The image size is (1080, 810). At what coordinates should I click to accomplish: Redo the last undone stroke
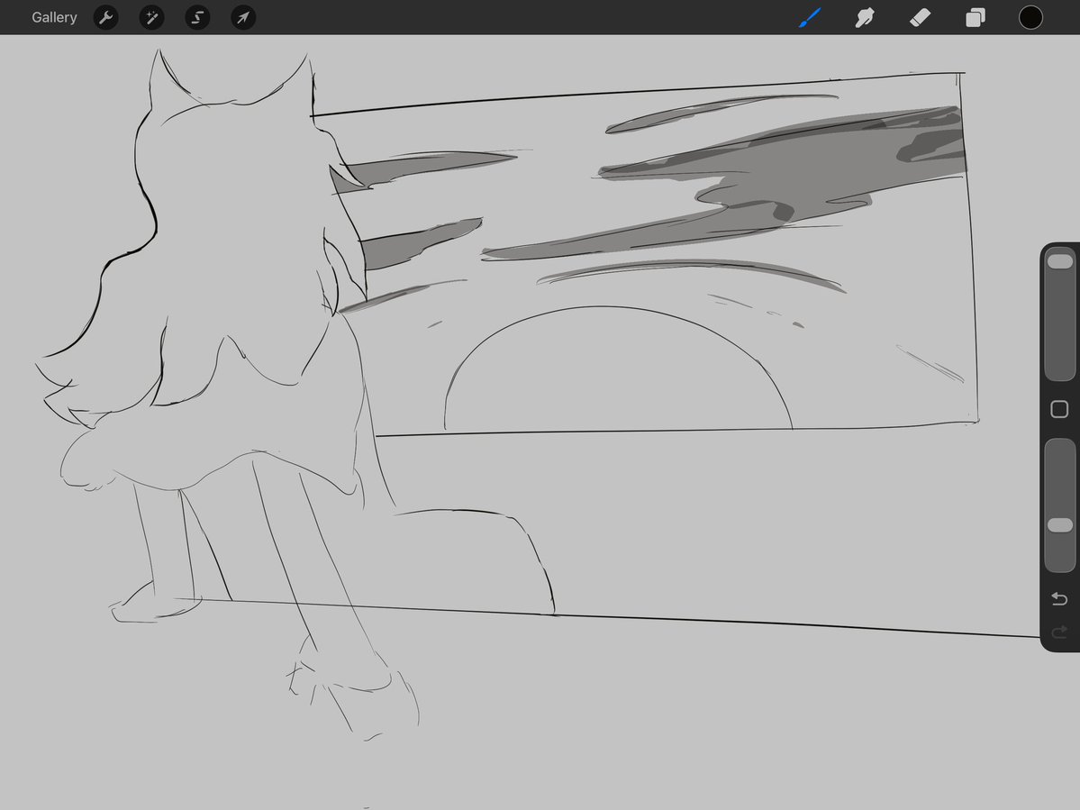[1059, 632]
